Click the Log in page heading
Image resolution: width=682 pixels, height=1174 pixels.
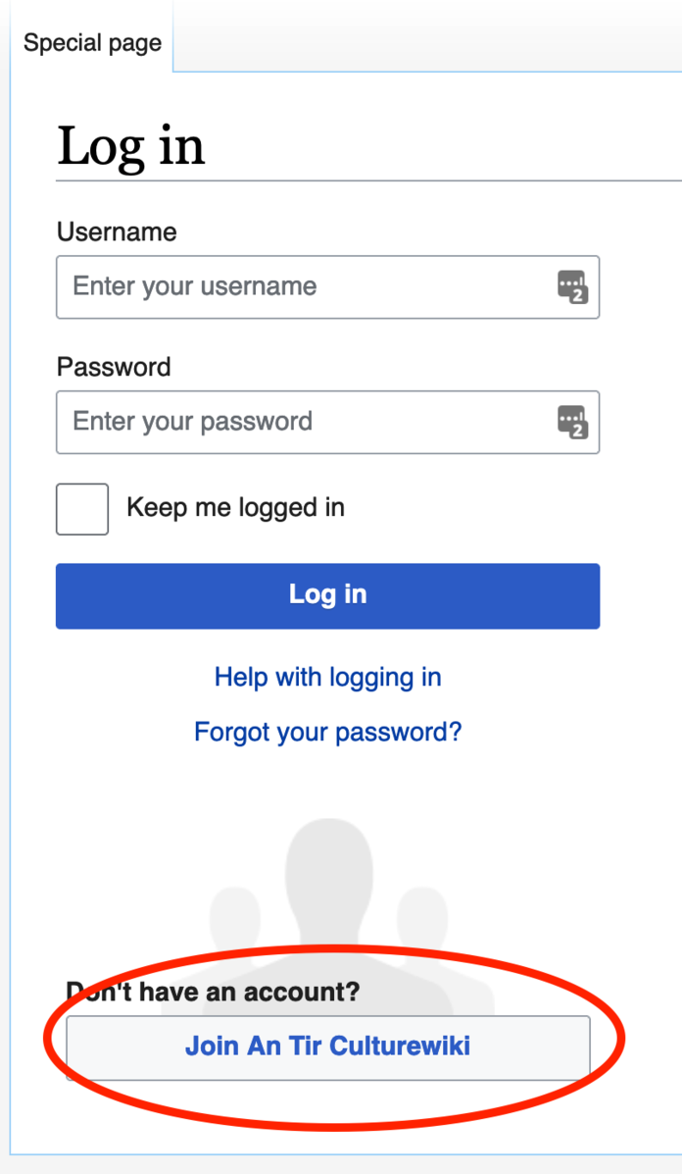[x=131, y=146]
